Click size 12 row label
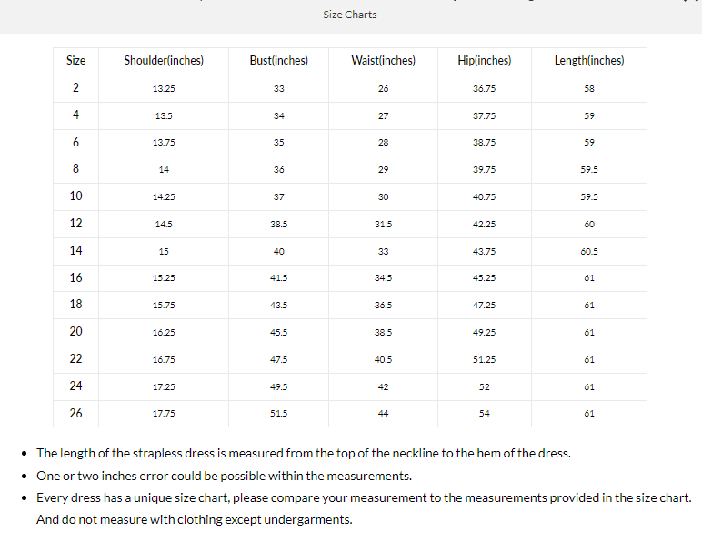 76,224
